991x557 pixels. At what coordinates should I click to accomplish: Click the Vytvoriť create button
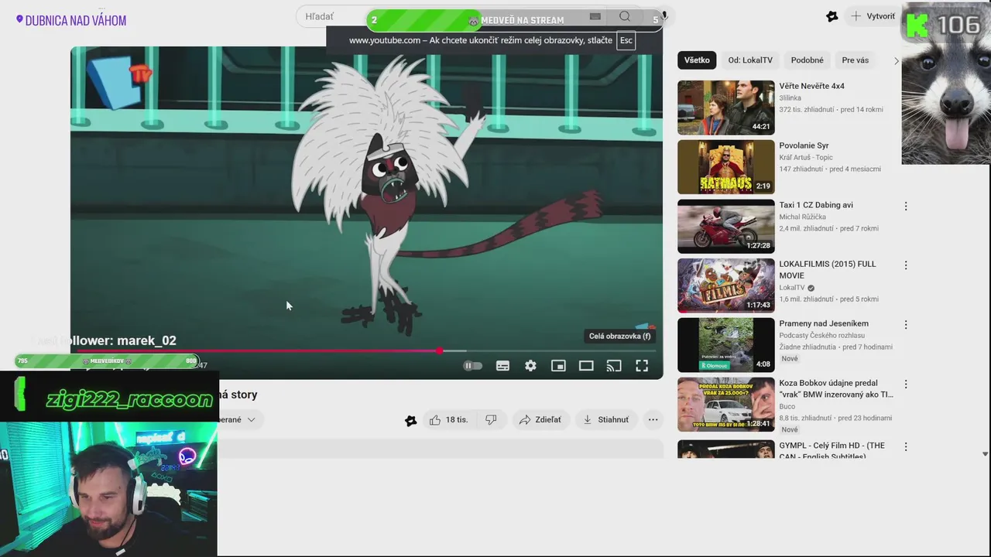pyautogui.click(x=873, y=16)
